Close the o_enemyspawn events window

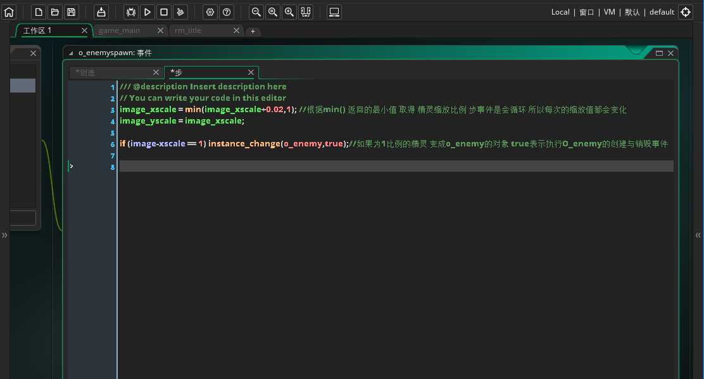(x=671, y=53)
